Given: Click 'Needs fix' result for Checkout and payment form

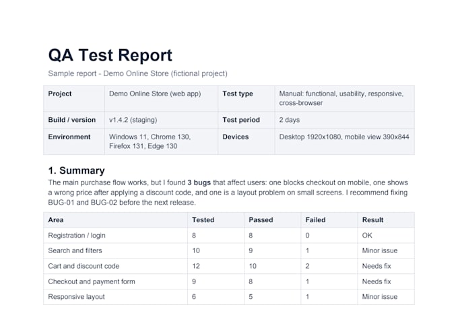Looking at the screenshot, I should click(377, 281).
